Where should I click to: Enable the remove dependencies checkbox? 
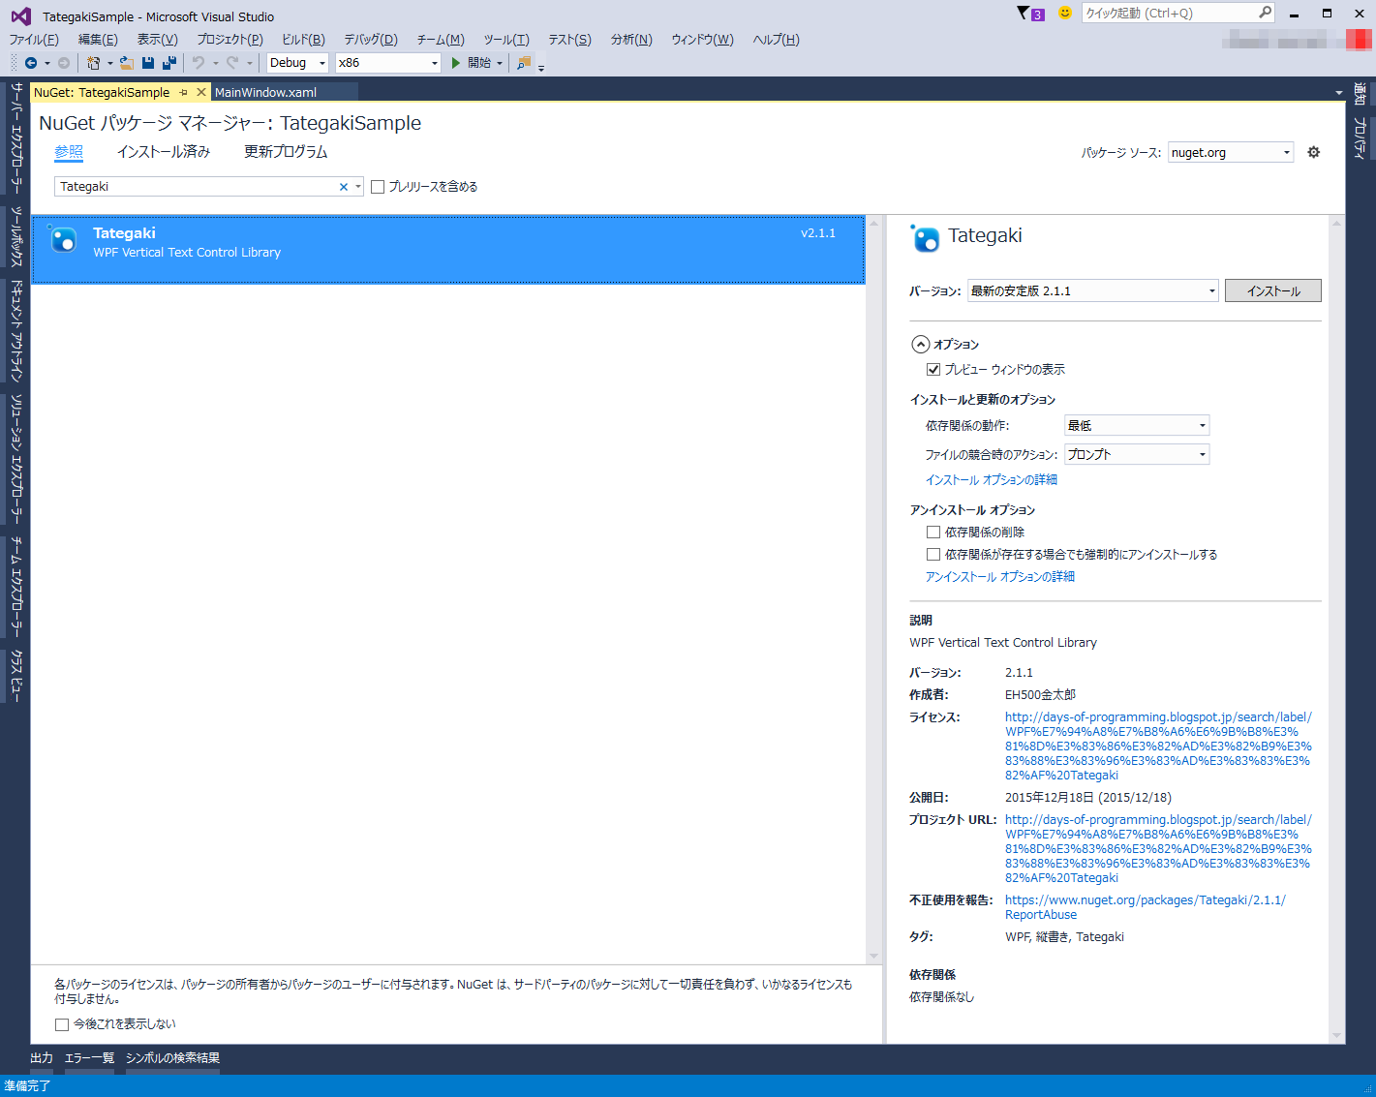click(933, 532)
